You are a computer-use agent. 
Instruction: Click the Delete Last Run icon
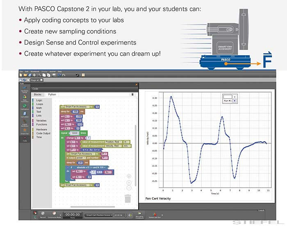click(x=155, y=213)
